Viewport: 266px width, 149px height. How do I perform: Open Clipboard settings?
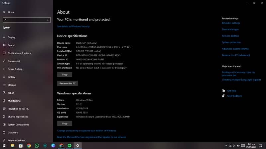click(x=13, y=133)
